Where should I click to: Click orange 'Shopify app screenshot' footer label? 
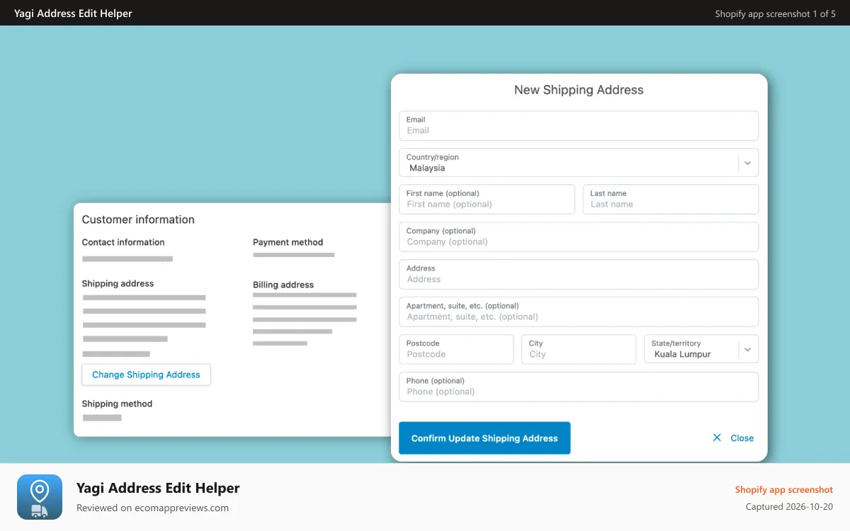pyautogui.click(x=784, y=489)
